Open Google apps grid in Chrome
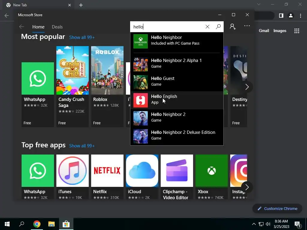 coord(297,31)
